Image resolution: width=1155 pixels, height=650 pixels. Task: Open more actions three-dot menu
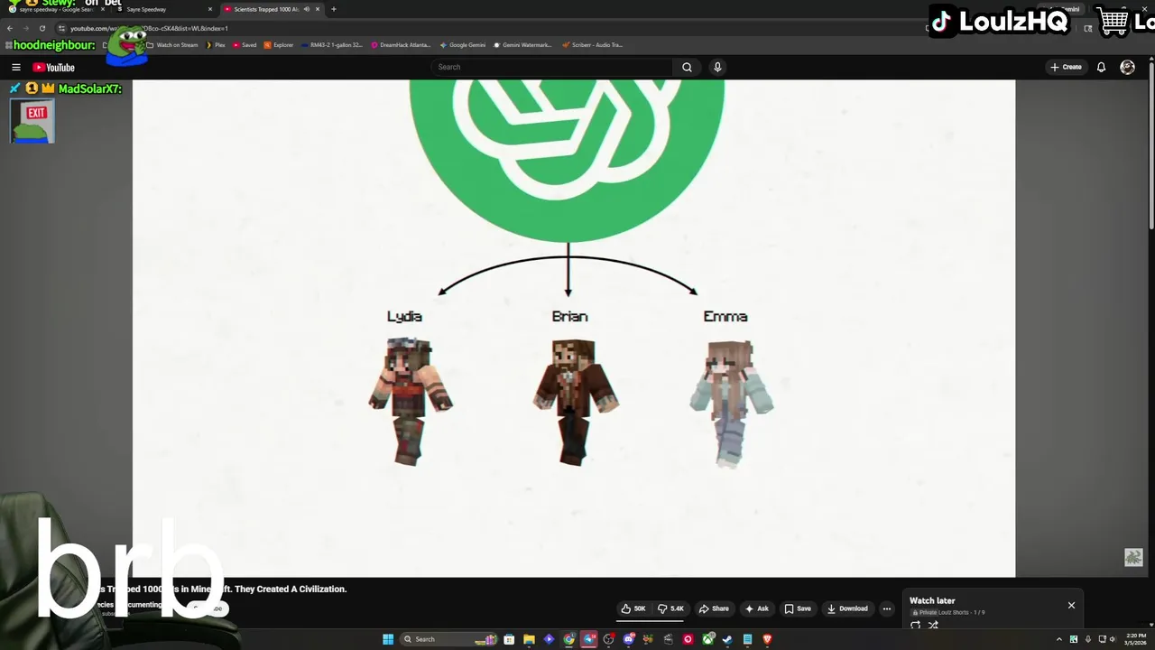point(886,608)
